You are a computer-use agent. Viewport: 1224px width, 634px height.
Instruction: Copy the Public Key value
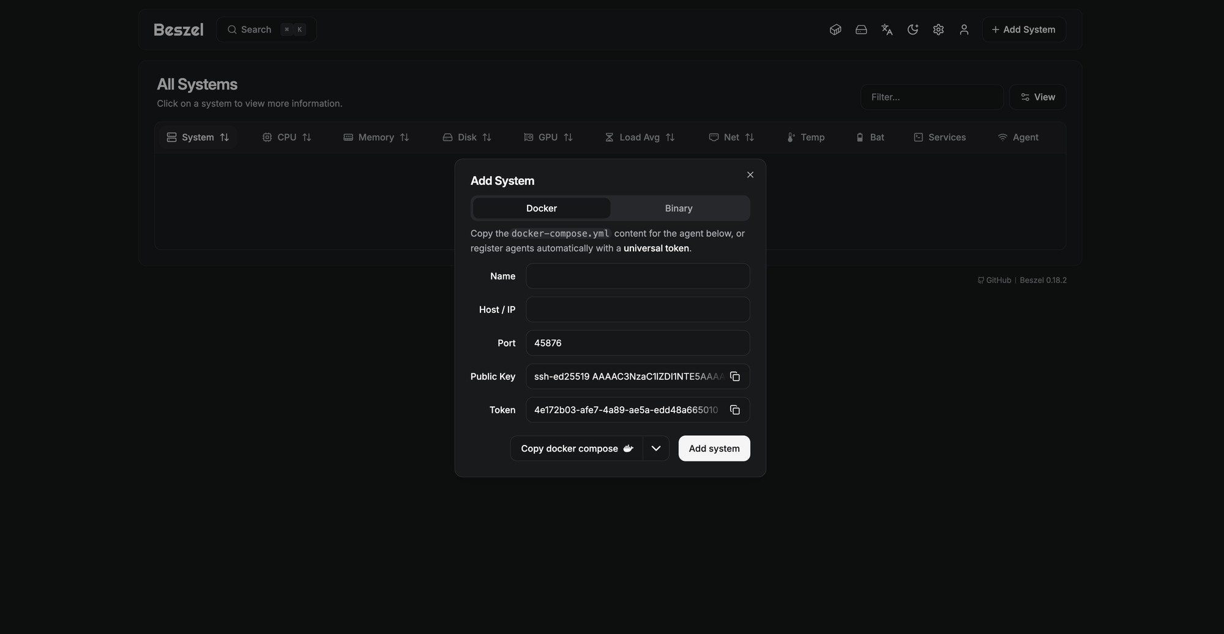[735, 376]
